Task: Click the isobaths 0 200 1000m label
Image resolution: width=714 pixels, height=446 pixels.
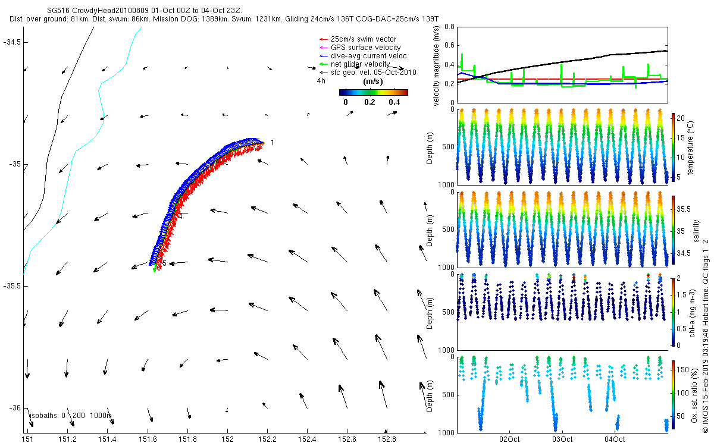Action: (x=70, y=416)
